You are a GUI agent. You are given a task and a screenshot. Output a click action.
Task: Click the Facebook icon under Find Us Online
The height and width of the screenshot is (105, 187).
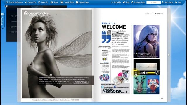115,87
